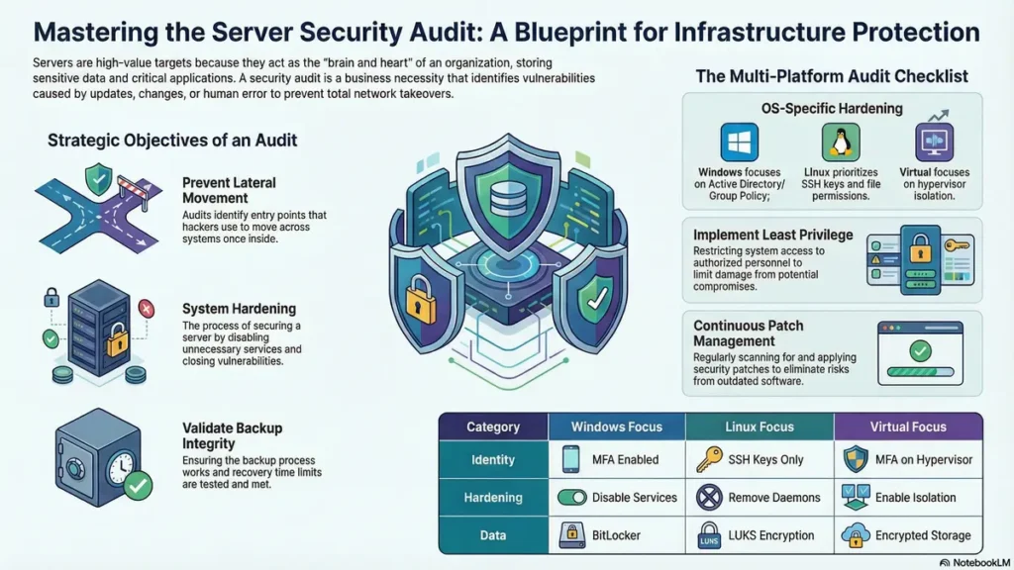
Task: Click the crossed circle icon beside Remove Daemons
Action: [709, 497]
